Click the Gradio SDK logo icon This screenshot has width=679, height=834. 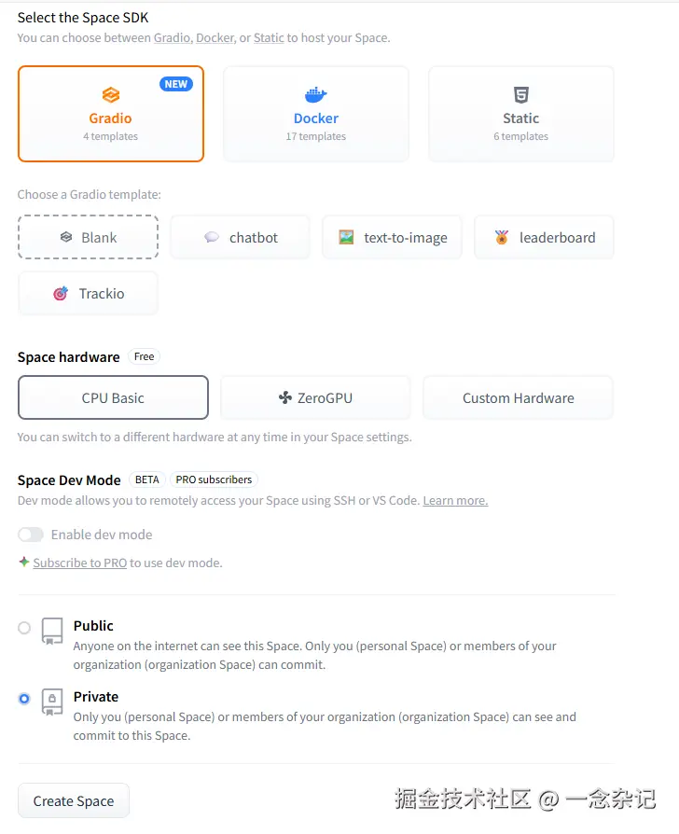110,95
